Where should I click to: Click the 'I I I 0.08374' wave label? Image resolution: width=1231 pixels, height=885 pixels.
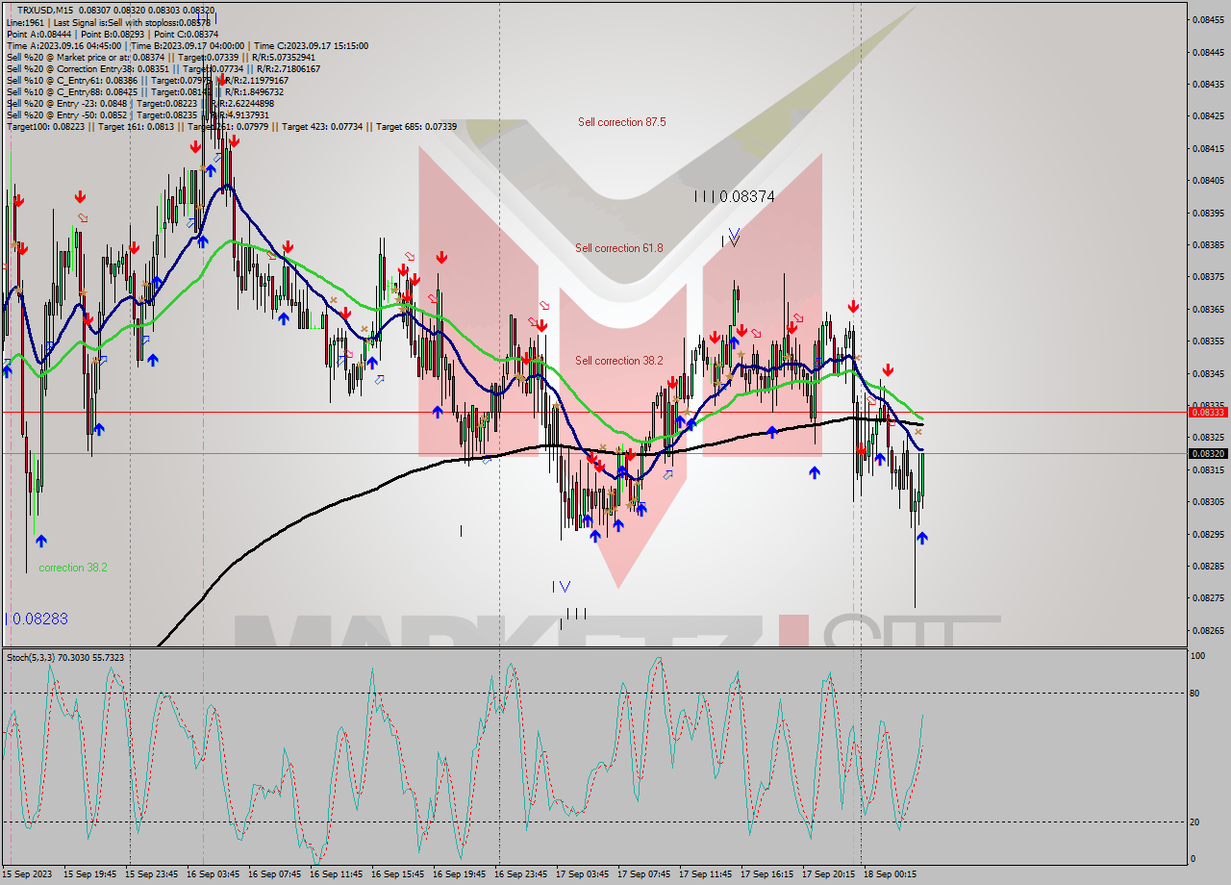coord(735,196)
